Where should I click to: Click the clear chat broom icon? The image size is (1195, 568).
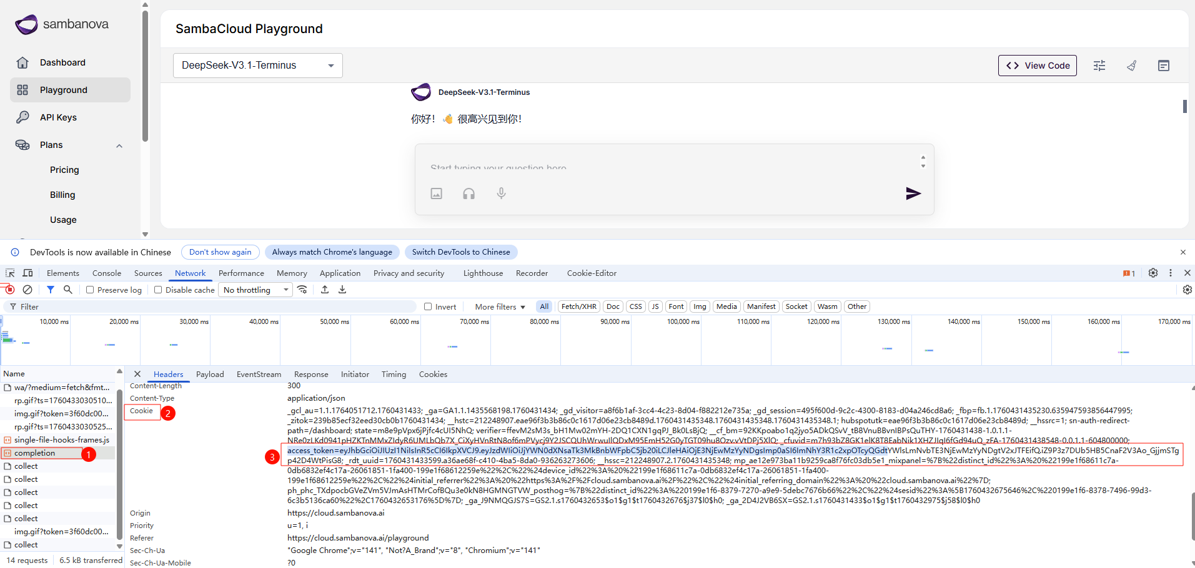tap(1131, 66)
